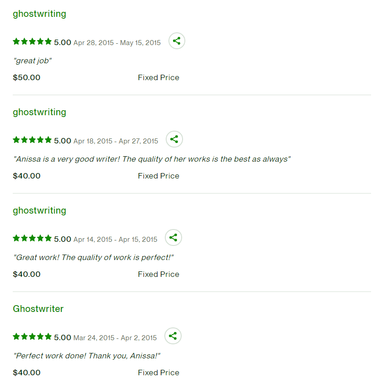Click the Mar 24, 2015 – Apr 2, 2015 dates
Image resolution: width=387 pixels, height=388 pixels.
[115, 338]
